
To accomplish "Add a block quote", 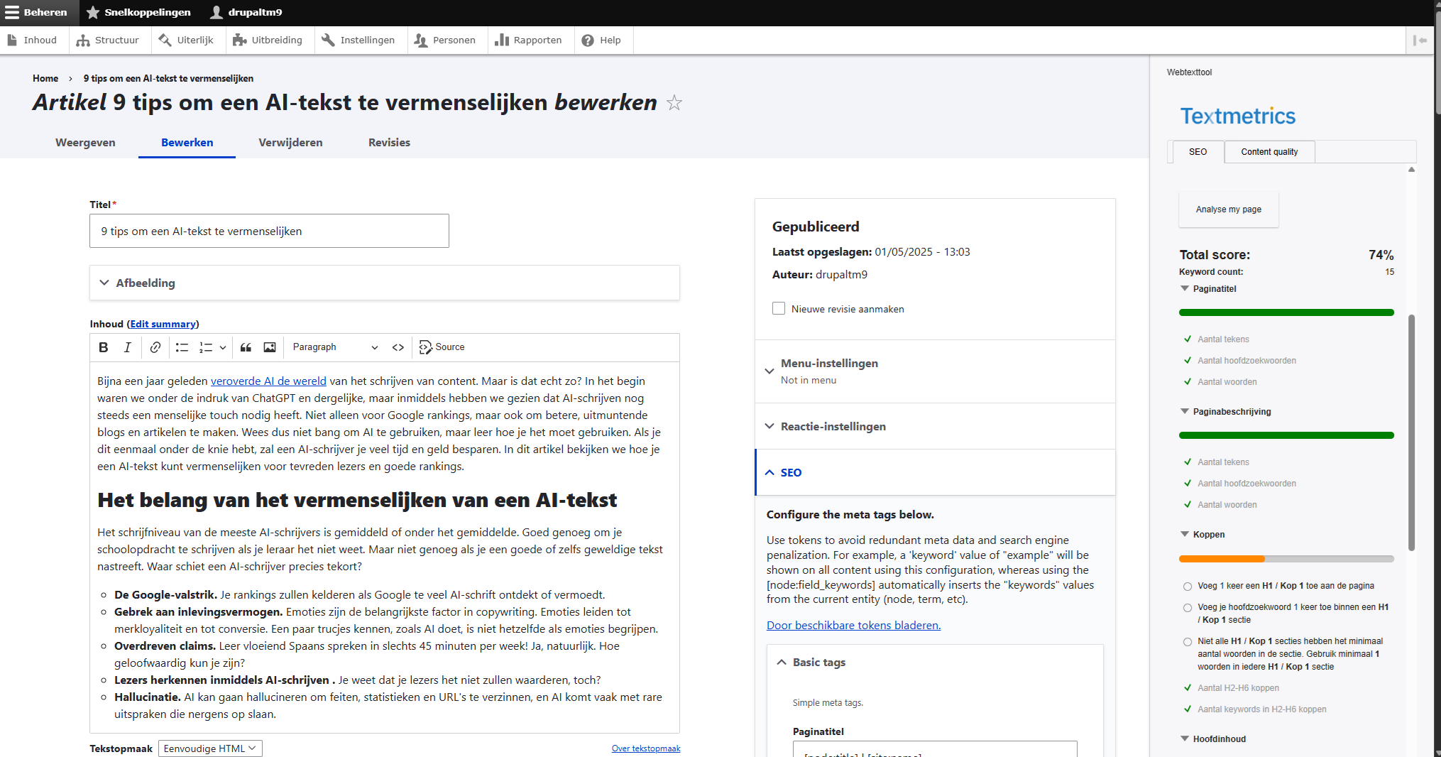I will (x=246, y=347).
